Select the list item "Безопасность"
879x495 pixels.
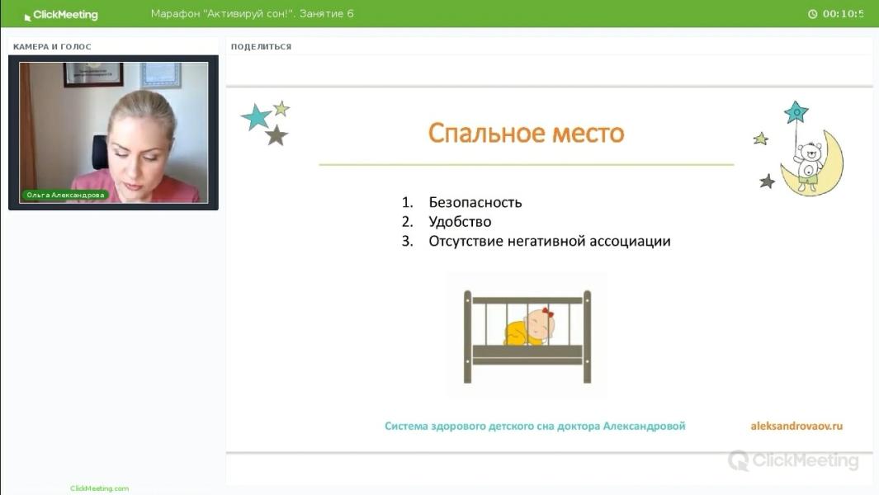click(x=475, y=202)
